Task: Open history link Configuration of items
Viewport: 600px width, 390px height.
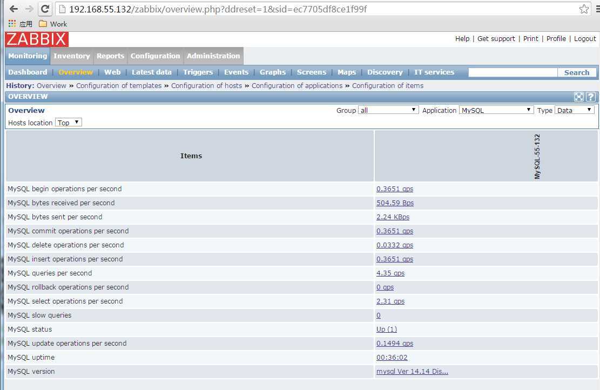Action: [x=388, y=86]
